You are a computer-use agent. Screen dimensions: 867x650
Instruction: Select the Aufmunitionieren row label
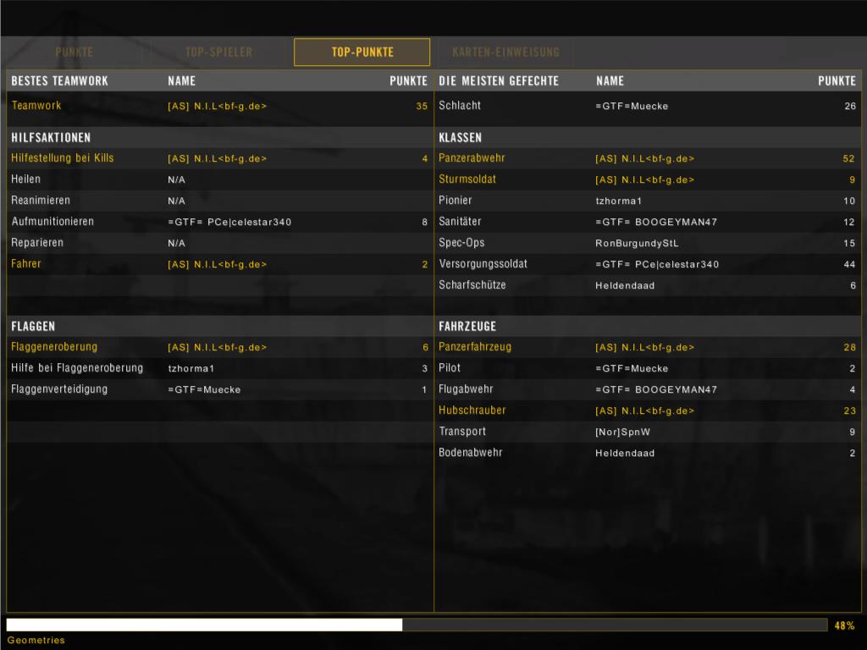tap(52, 221)
